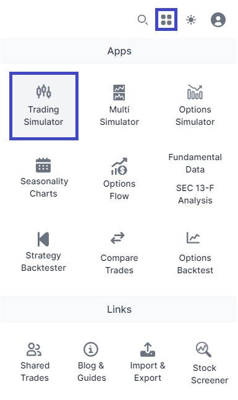The width and height of the screenshot is (238, 400).
Task: Click the Links section header
Action: point(119,309)
